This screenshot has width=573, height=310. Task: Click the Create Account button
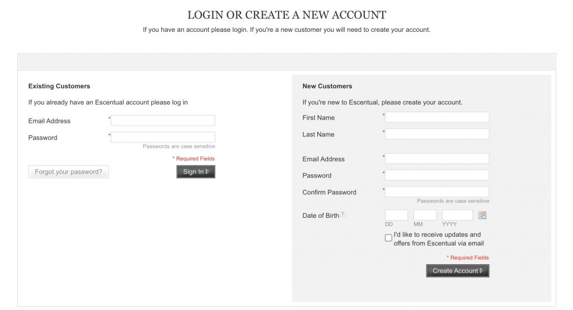pos(457,271)
